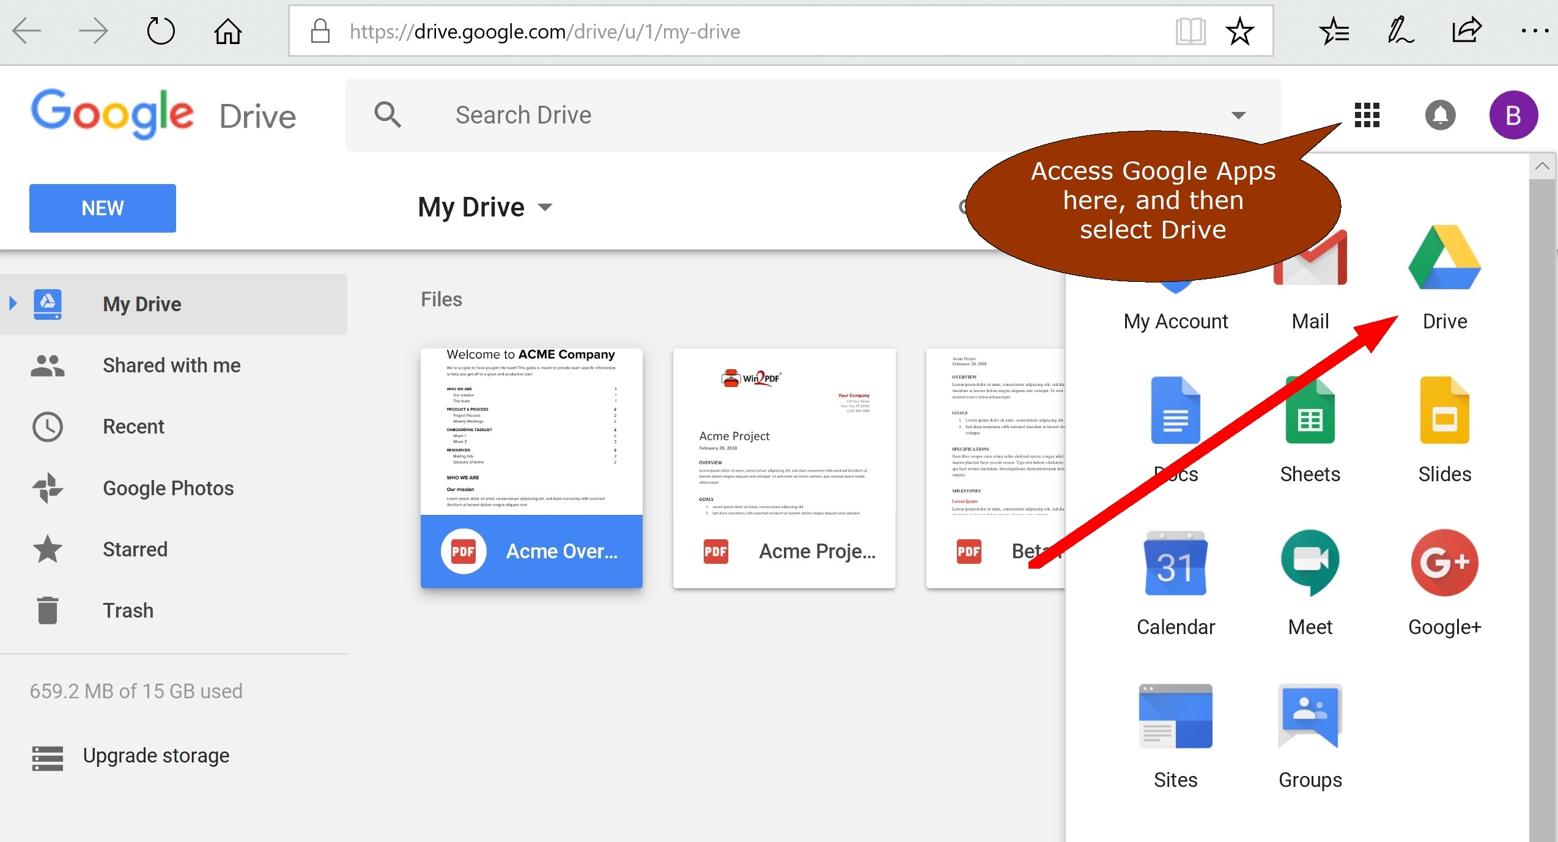The image size is (1558, 842).
Task: Go to the Trash section
Action: 128,610
